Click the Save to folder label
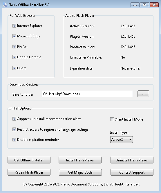 click(x=23, y=94)
